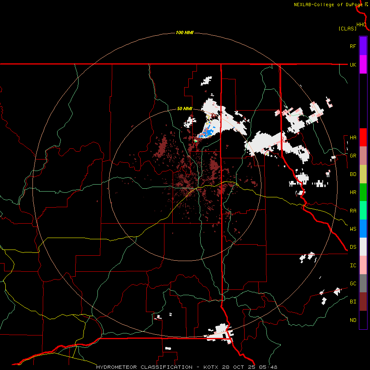Select the dark green HR legend color block
The height and width of the screenshot is (370, 370).
pyautogui.click(x=363, y=192)
